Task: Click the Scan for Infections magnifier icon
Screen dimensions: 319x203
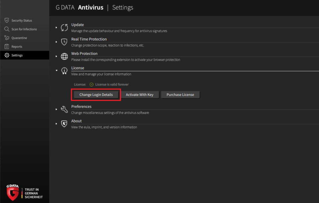Action: tap(7, 29)
